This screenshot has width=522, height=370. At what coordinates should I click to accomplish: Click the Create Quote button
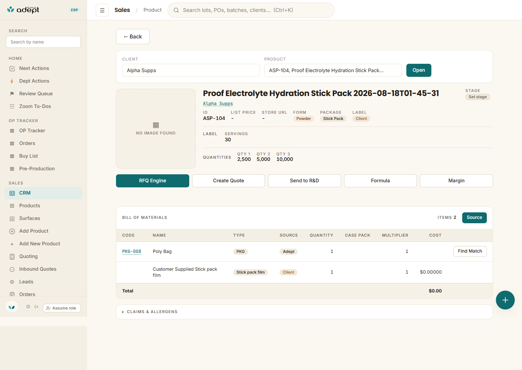228,181
